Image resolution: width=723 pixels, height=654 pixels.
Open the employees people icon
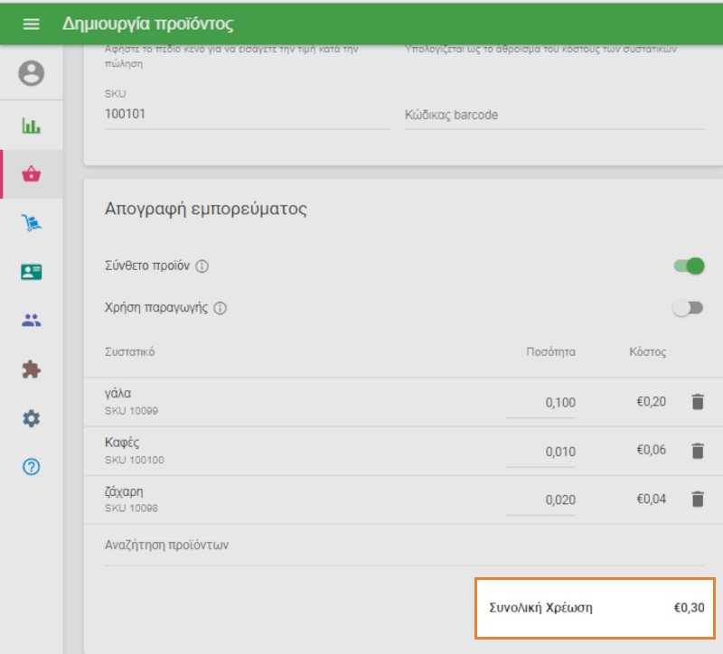32,321
